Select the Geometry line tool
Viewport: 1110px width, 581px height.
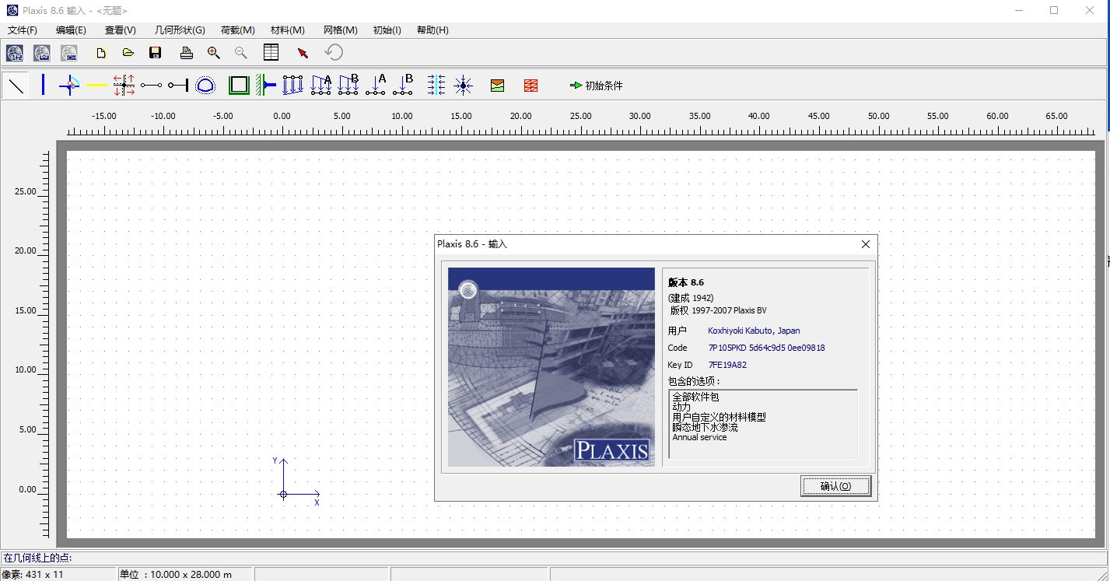[x=16, y=85]
